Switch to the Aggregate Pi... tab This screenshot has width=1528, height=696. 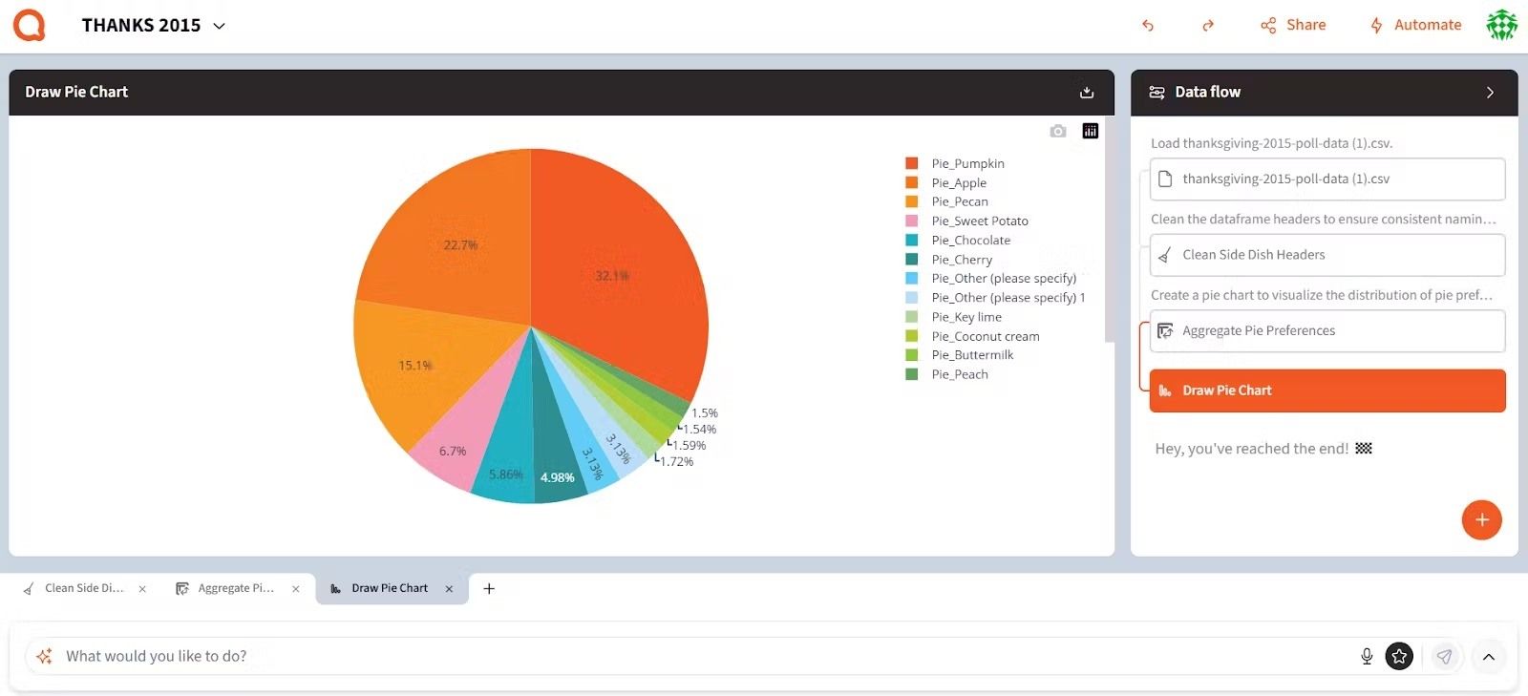click(x=235, y=588)
